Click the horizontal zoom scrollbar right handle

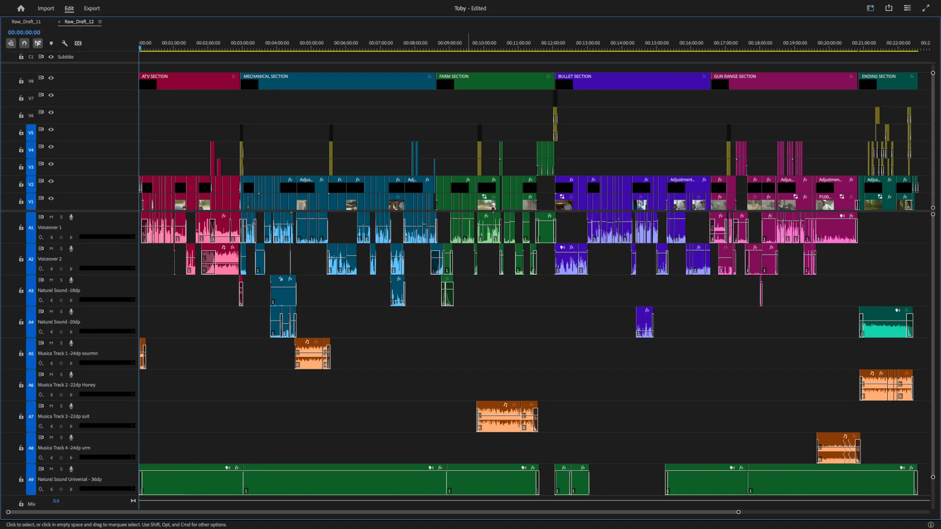738,512
